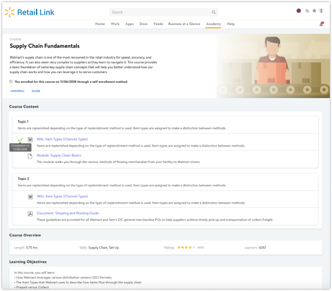The height and width of the screenshot is (291, 332).
Task: Click the Retail Link spark logo
Action: point(10,12)
